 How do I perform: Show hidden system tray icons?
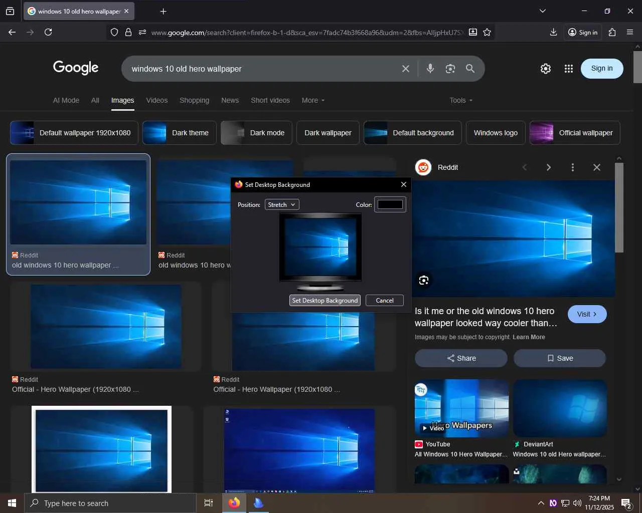click(x=541, y=503)
